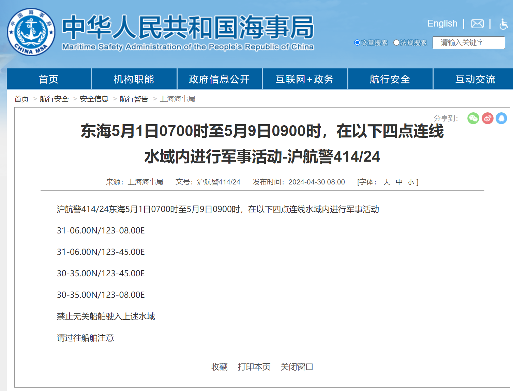Open the 航行安全 navigation menu
This screenshot has height=391, width=513.
pyautogui.click(x=390, y=79)
